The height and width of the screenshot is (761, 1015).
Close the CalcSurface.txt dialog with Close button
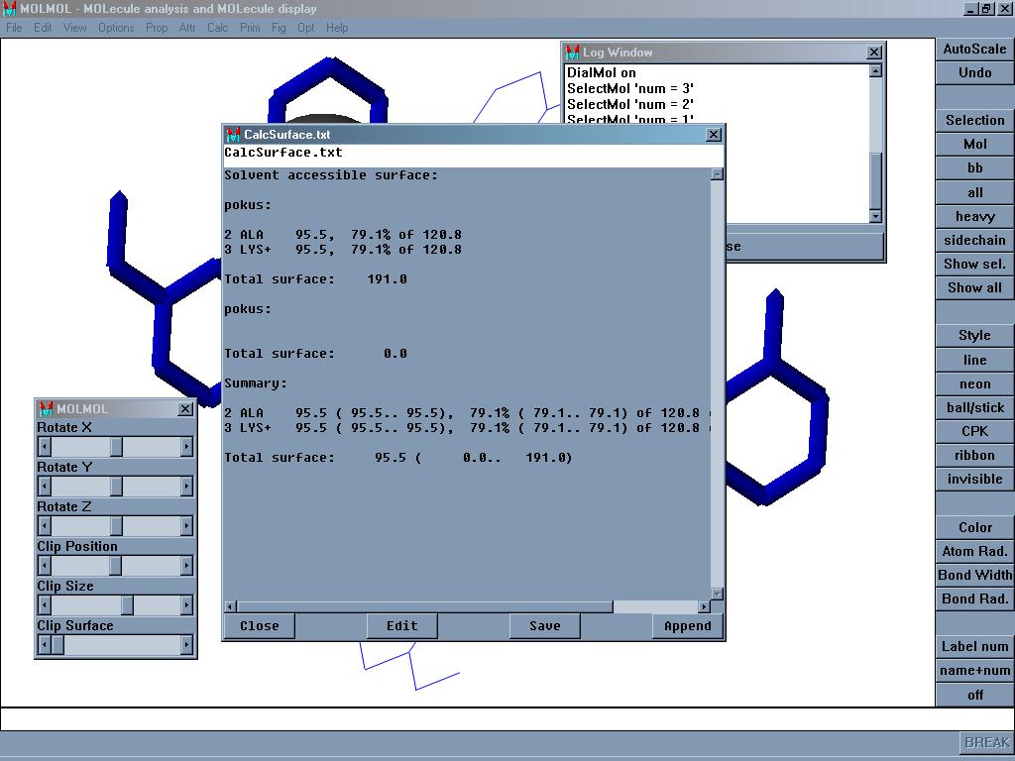[x=259, y=626]
